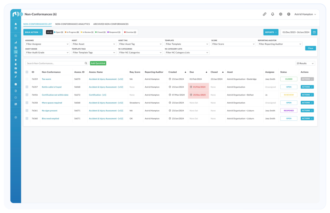Expand the sidebar with the round arrow button

coord(21,14)
